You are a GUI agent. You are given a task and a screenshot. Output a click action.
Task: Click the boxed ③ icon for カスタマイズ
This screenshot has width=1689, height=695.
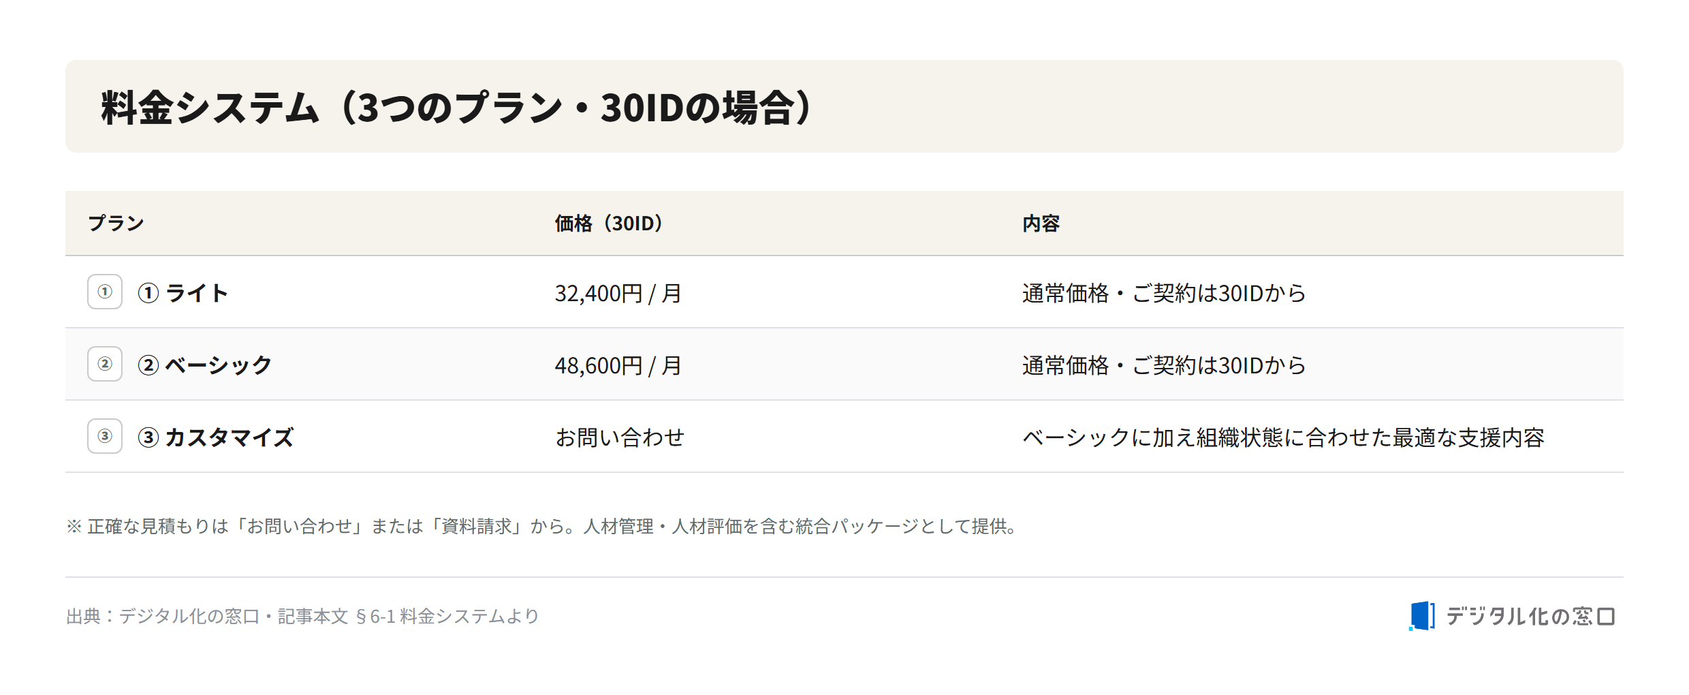[105, 436]
